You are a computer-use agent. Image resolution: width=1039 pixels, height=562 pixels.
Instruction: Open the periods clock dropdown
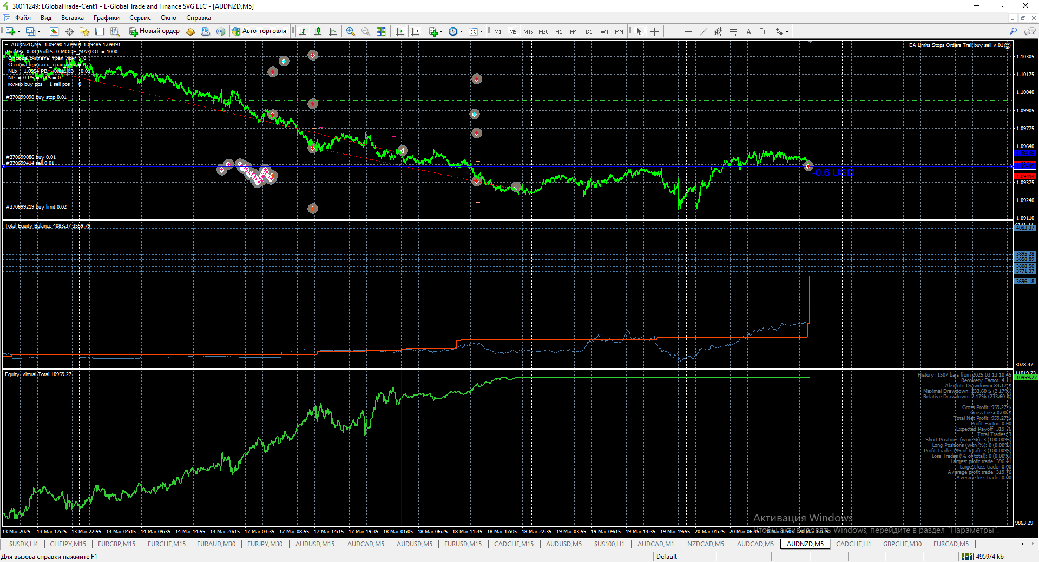461,31
